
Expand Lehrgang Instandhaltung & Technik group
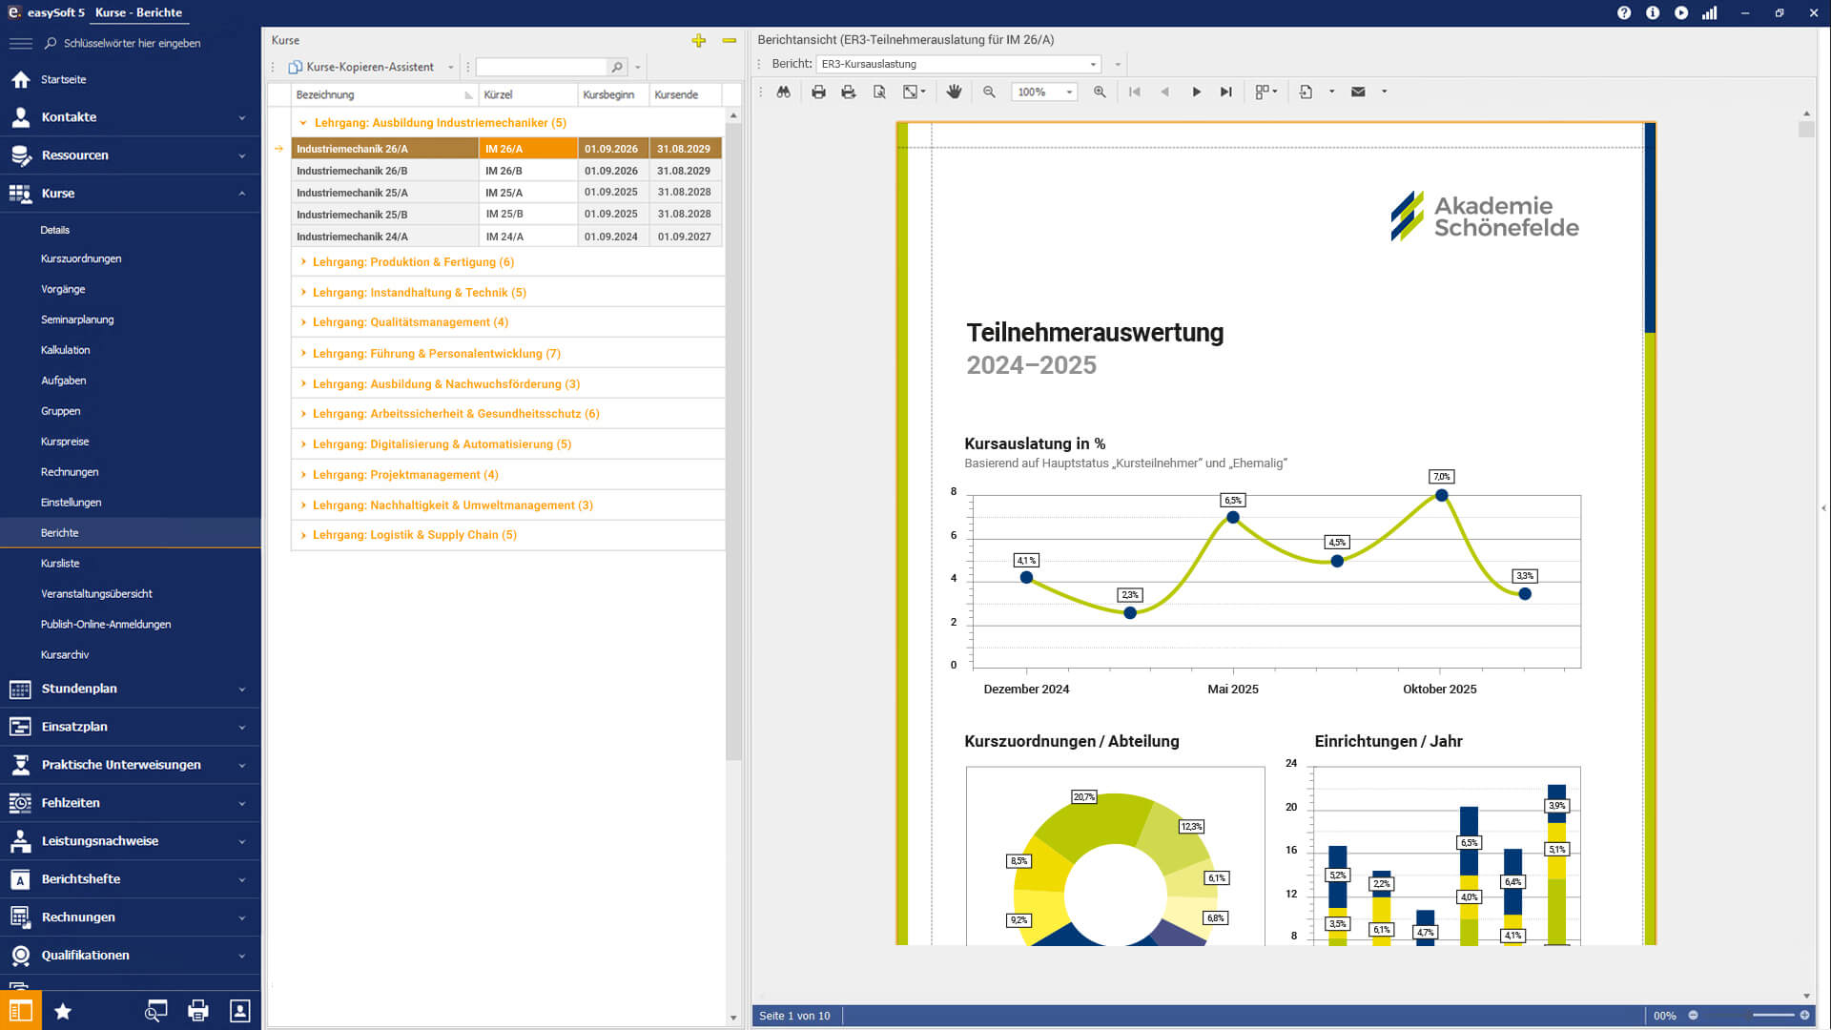coord(303,292)
